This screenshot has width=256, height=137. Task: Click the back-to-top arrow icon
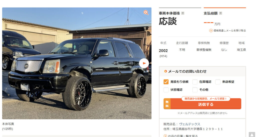(252, 135)
